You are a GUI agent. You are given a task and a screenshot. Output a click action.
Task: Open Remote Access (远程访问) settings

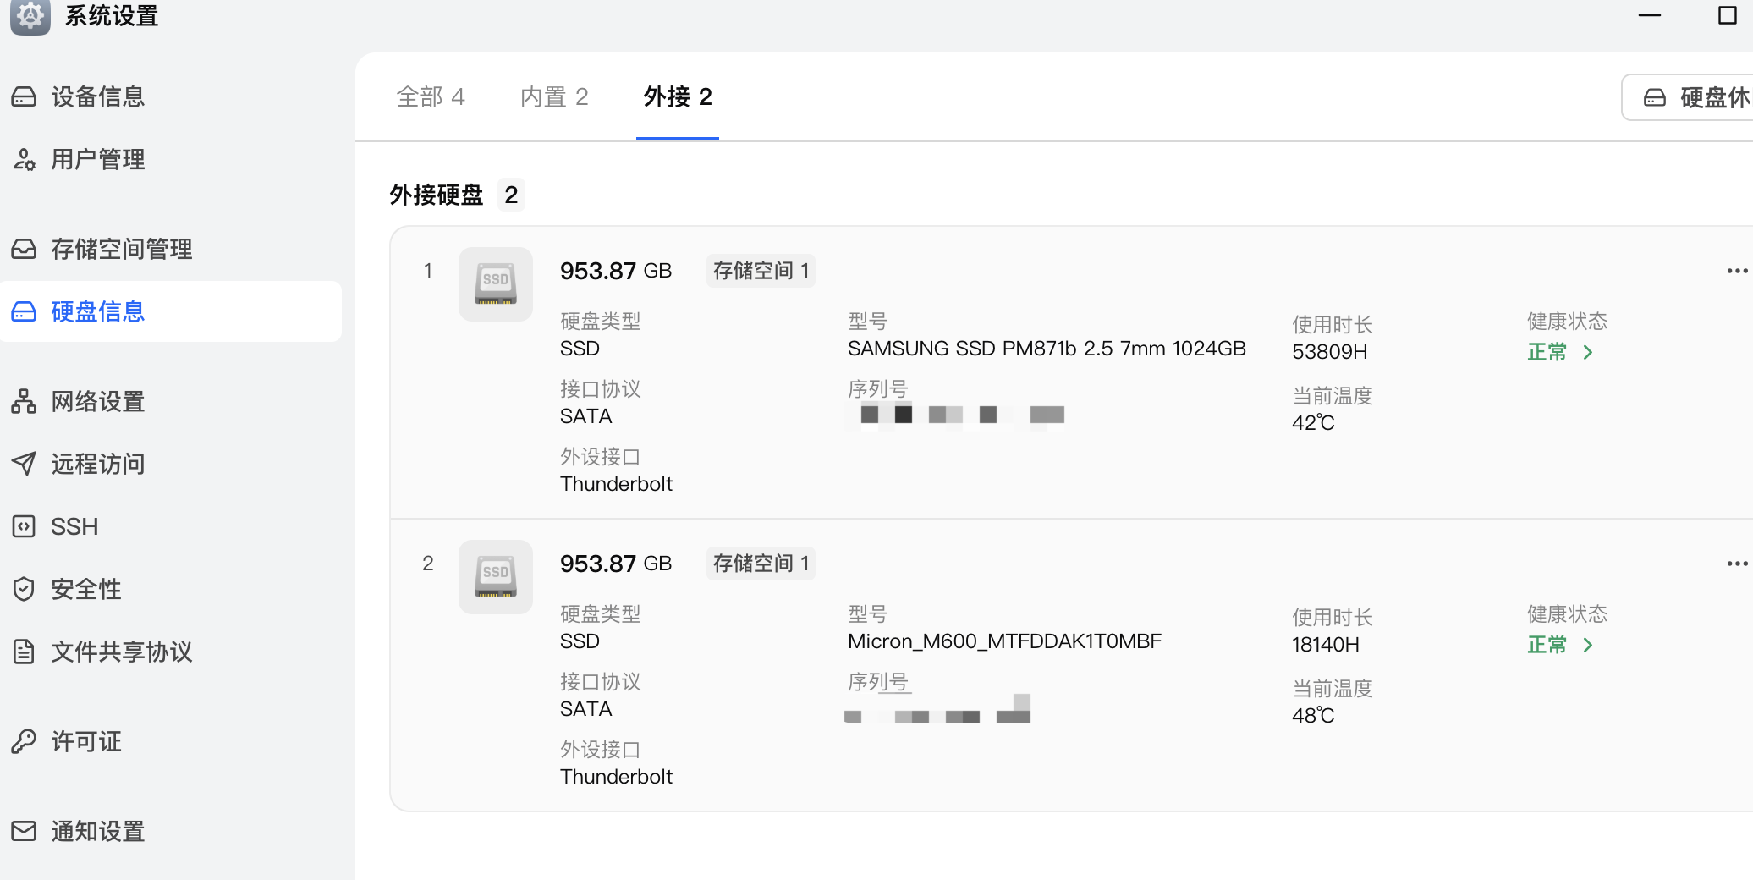(x=97, y=465)
